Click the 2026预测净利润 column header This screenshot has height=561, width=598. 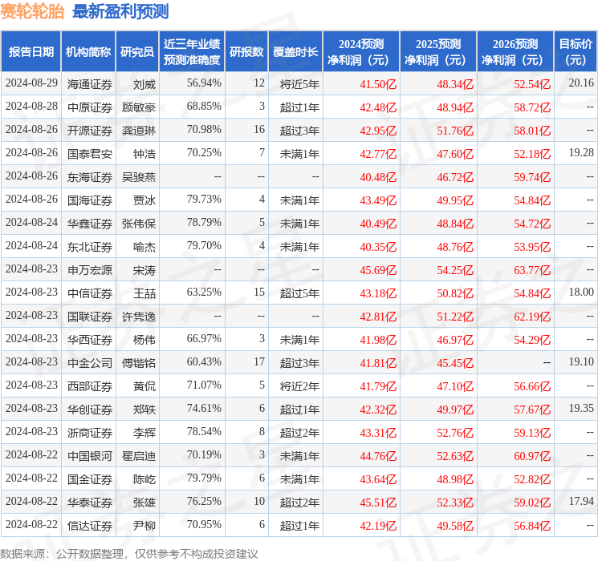click(515, 51)
